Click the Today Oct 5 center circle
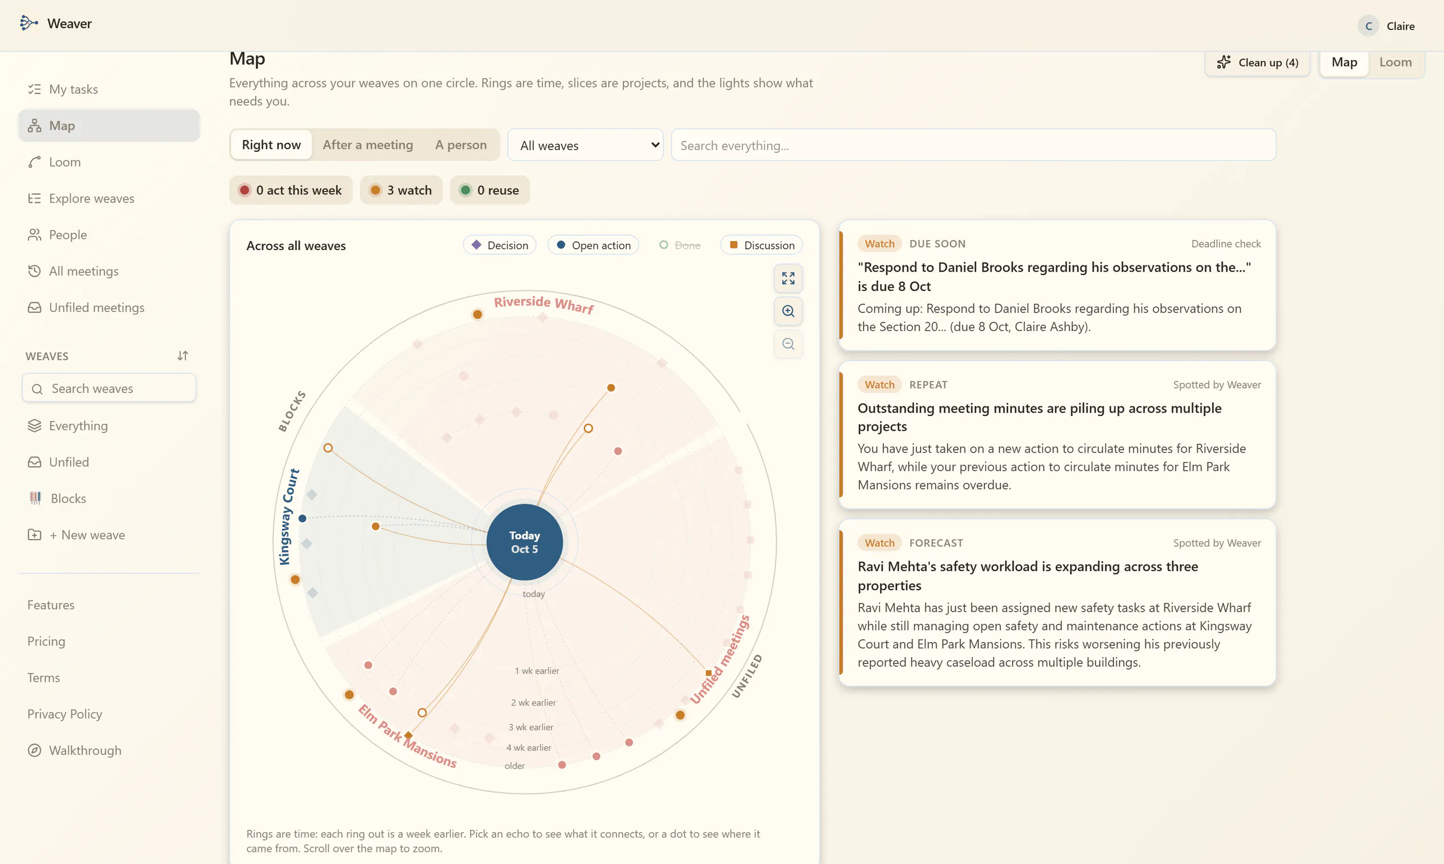Image resolution: width=1444 pixels, height=864 pixels. 525,542
